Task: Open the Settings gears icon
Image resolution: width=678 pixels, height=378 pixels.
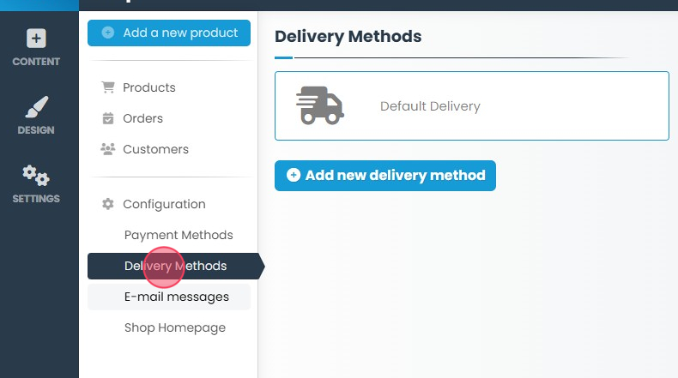Action: pos(36,176)
